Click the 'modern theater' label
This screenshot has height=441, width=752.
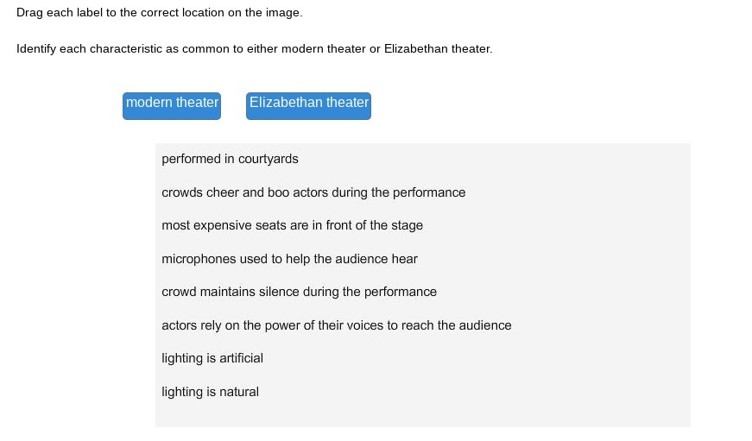(172, 104)
